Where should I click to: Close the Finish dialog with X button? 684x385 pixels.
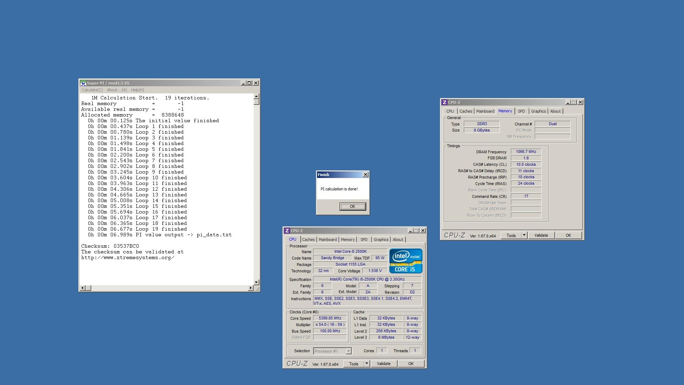pyautogui.click(x=365, y=175)
